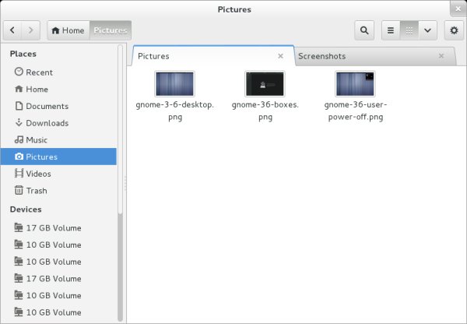Switch to icon grid view
The height and width of the screenshot is (324, 467).
click(409, 30)
